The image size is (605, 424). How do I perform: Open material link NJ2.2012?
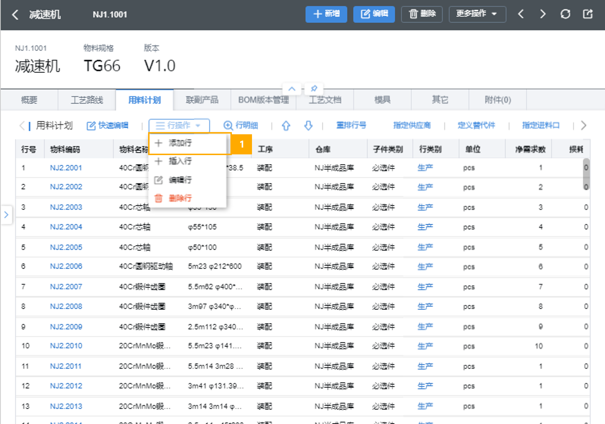pyautogui.click(x=66, y=386)
